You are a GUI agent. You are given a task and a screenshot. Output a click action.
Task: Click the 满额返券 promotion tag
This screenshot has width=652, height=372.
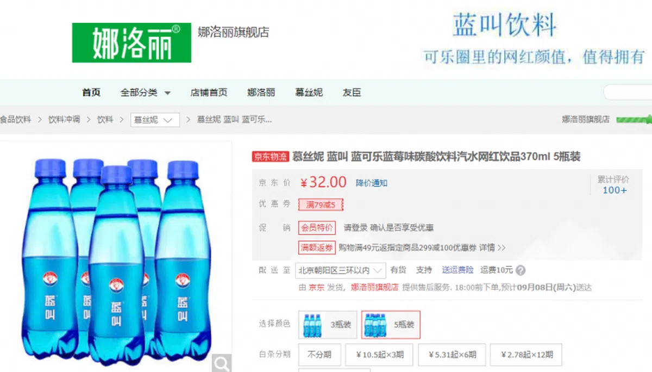317,247
